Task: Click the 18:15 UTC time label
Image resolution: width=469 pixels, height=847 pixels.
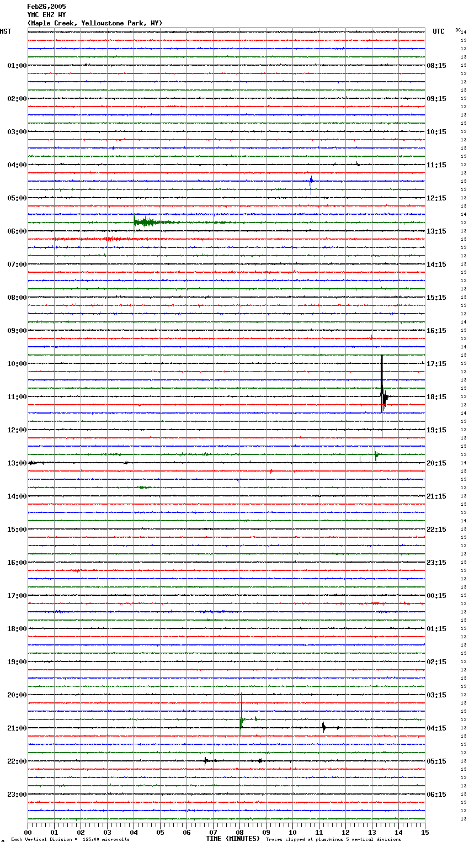Action: (436, 397)
